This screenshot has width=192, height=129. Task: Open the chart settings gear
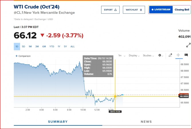coord(160,55)
